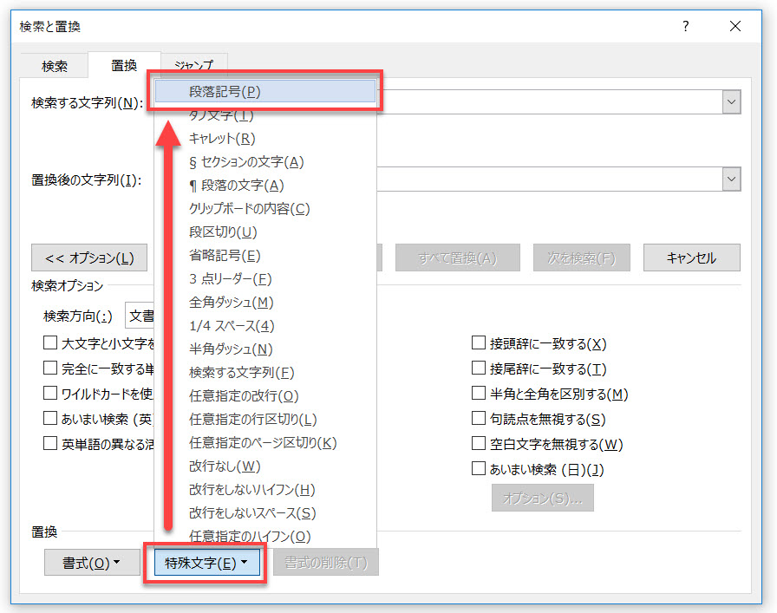Click the キャンセル button
777x613 pixels.
[x=691, y=258]
